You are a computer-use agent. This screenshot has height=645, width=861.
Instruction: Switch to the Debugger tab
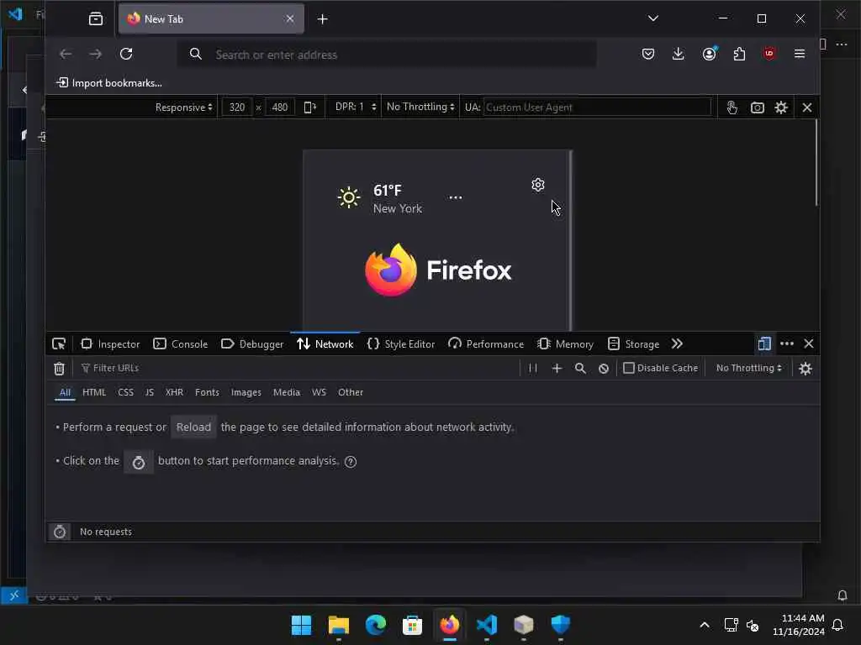coord(252,343)
